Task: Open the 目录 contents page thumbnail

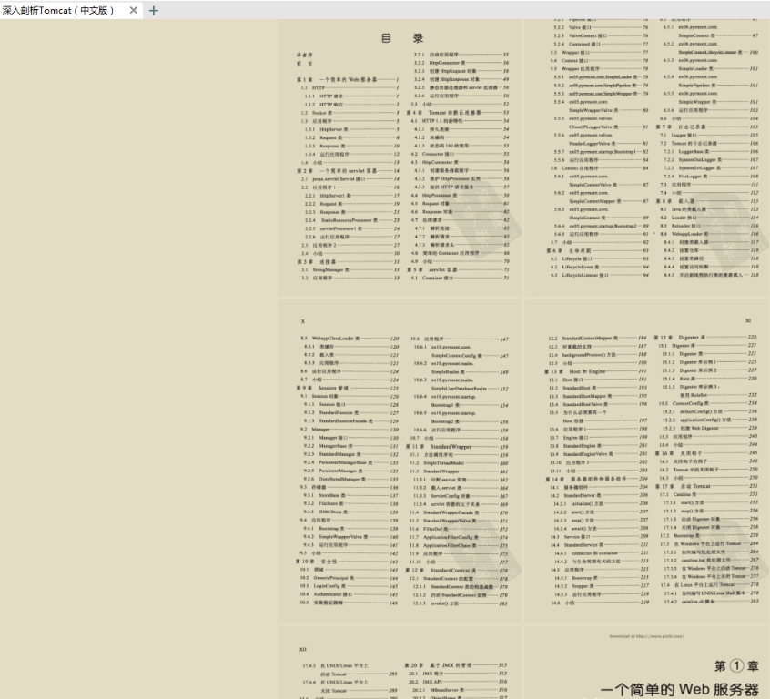Action: tap(400, 157)
